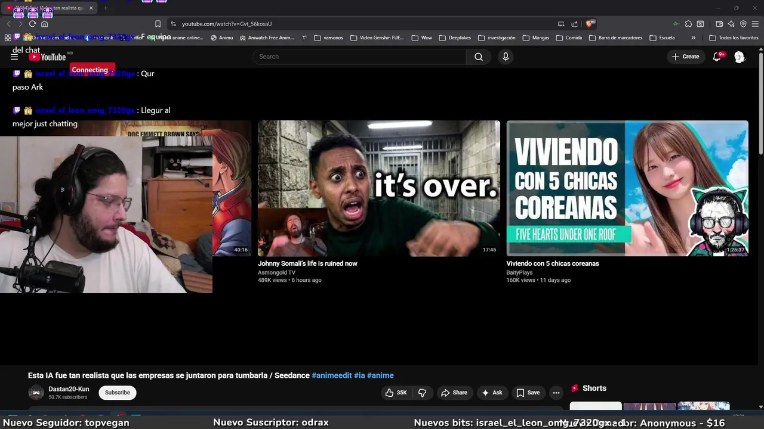Image resolution: width=764 pixels, height=429 pixels.
Task: Open the Video Genshin FUE bookmarks folder
Action: (x=377, y=38)
